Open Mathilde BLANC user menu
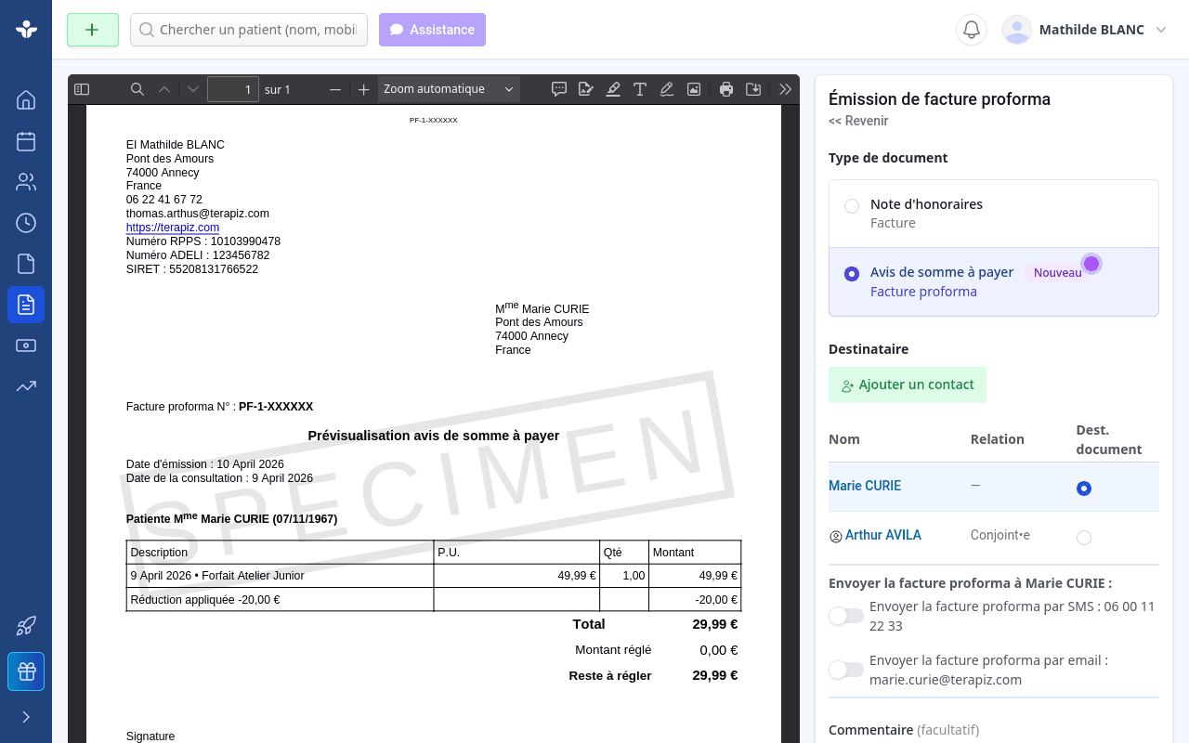This screenshot has width=1189, height=743. (x=1084, y=30)
